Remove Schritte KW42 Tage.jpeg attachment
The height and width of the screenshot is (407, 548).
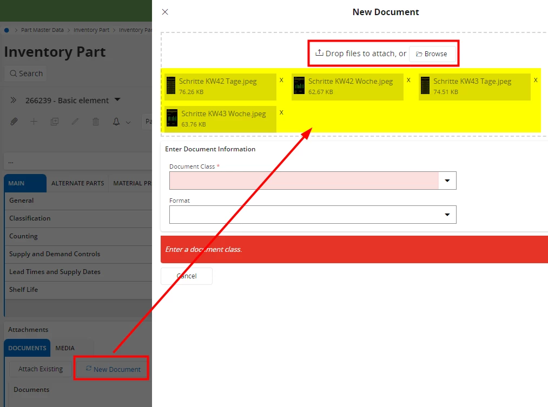tap(281, 80)
